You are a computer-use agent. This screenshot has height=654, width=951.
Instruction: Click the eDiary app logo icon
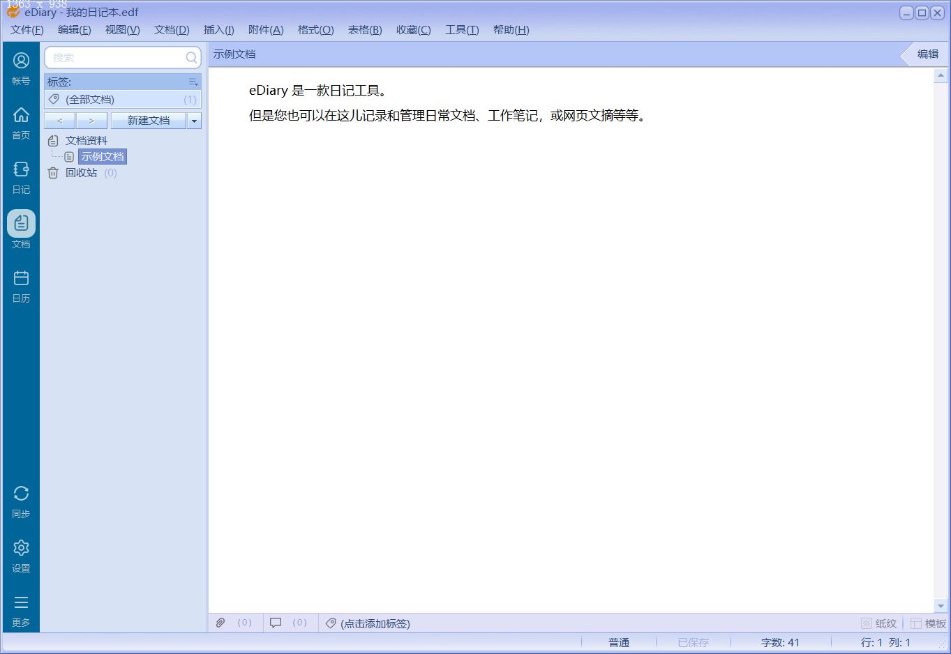coord(13,11)
